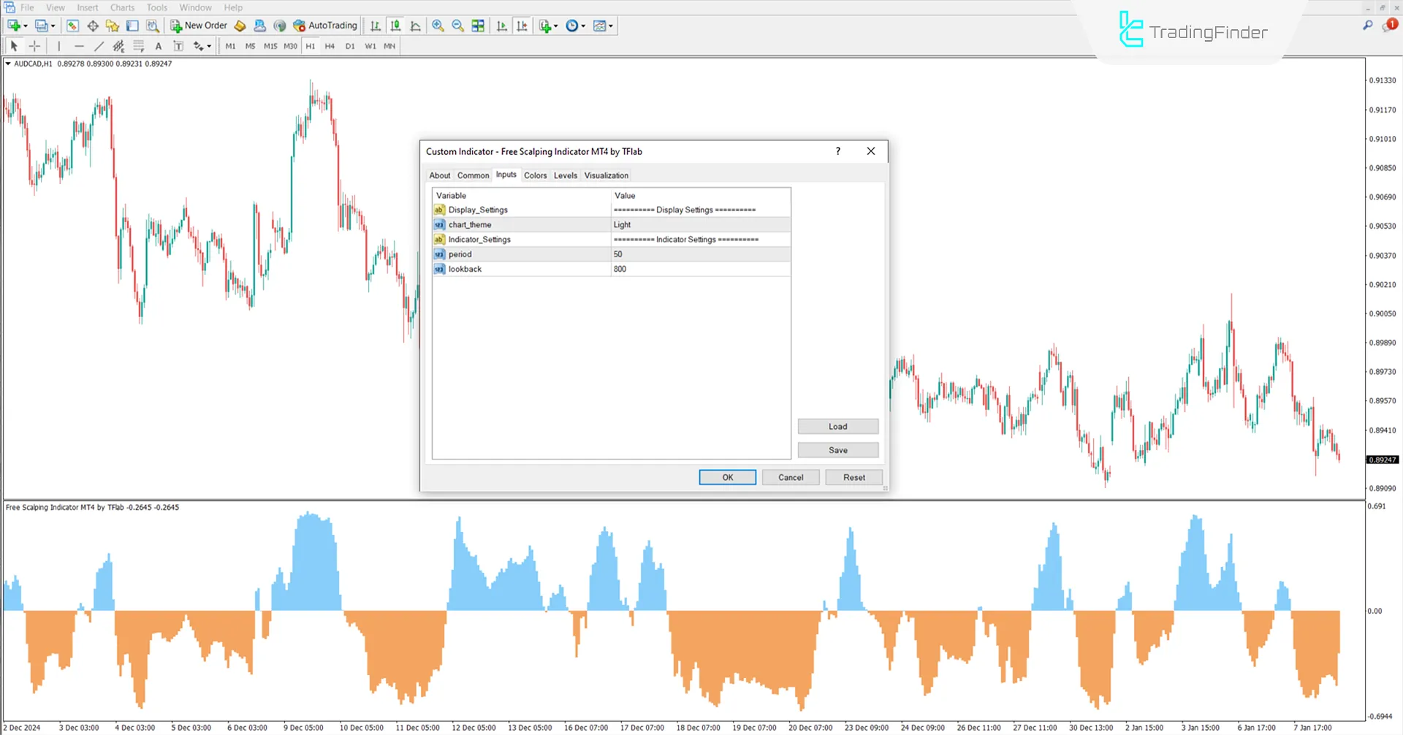Screen dimensions: 1403x735
Task: Load saved indicator settings
Action: coord(837,426)
